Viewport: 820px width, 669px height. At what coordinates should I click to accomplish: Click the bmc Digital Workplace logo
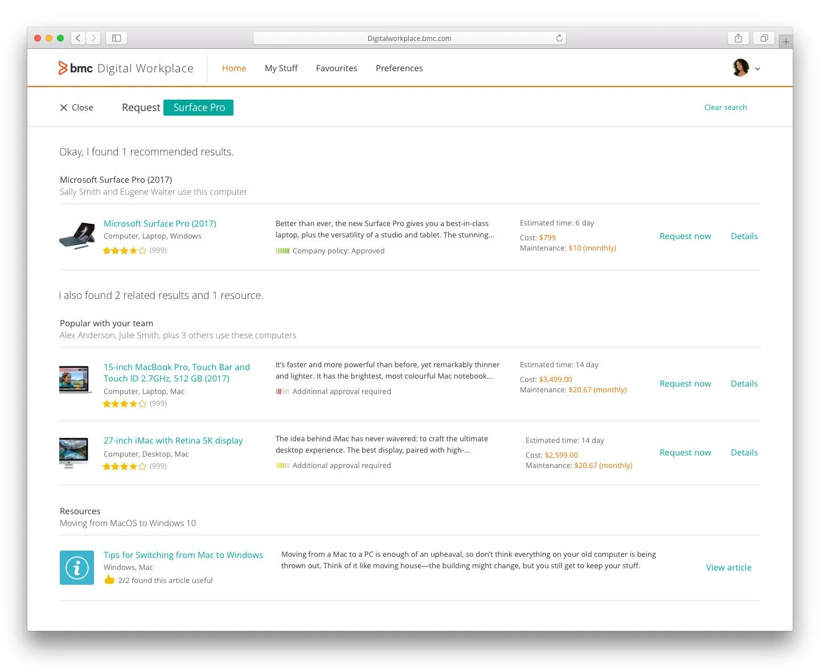[126, 68]
